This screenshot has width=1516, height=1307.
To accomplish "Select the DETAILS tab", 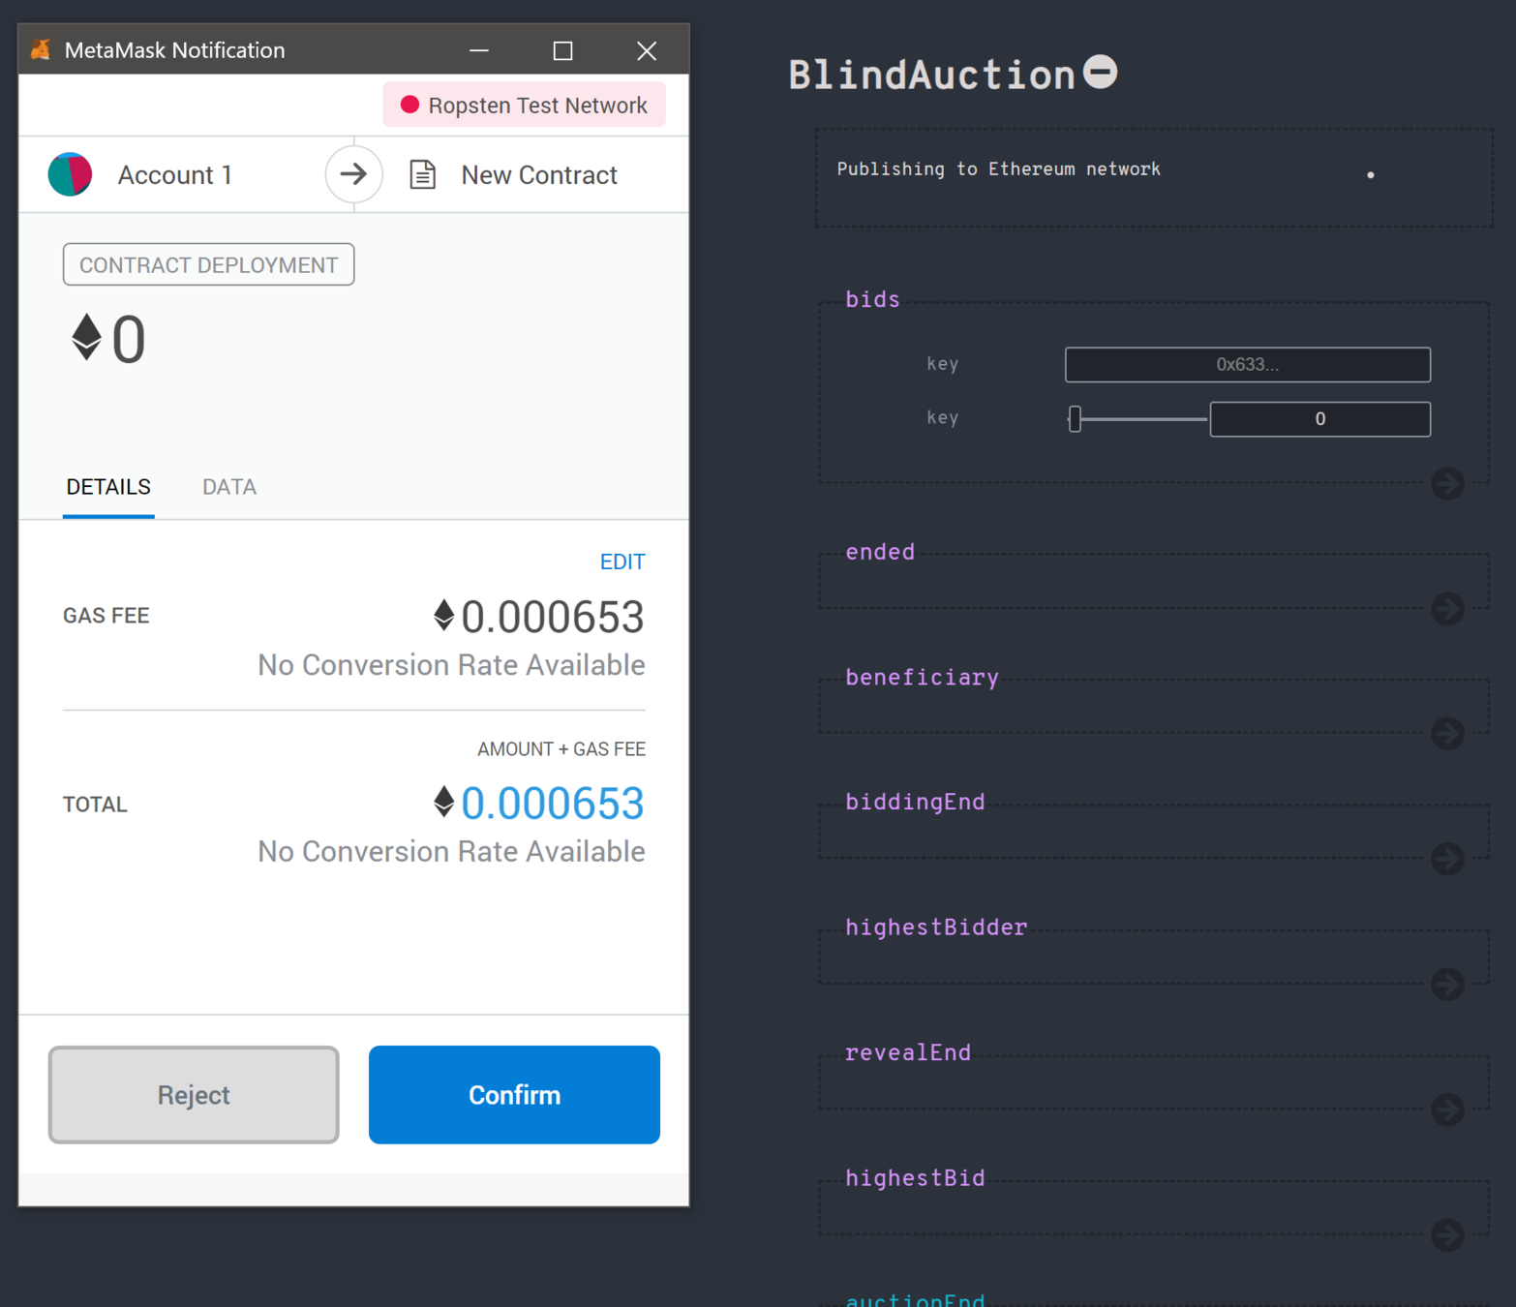I will pyautogui.click(x=108, y=487).
